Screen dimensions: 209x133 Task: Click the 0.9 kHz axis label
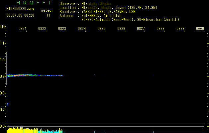3,76
